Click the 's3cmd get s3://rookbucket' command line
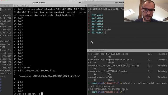This screenshot has width=168, height=95. 50,9
